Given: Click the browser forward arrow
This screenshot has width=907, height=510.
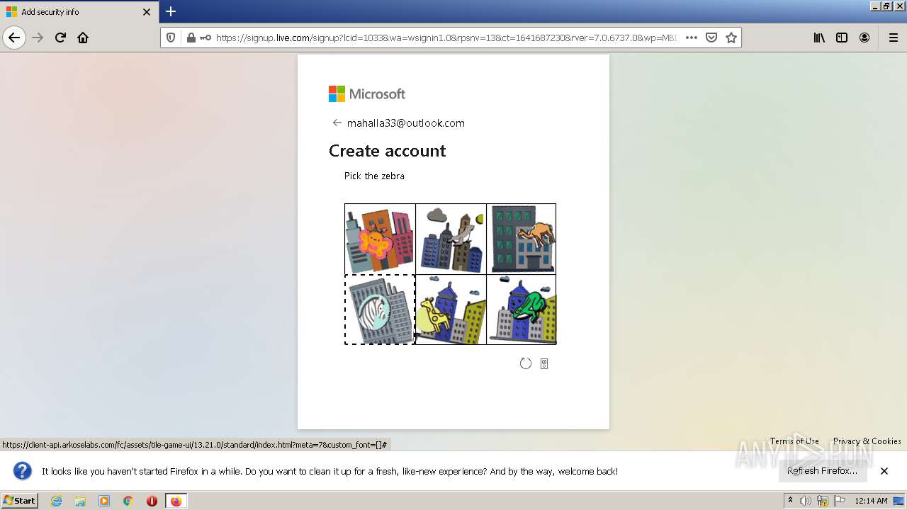Looking at the screenshot, I should 38,38.
